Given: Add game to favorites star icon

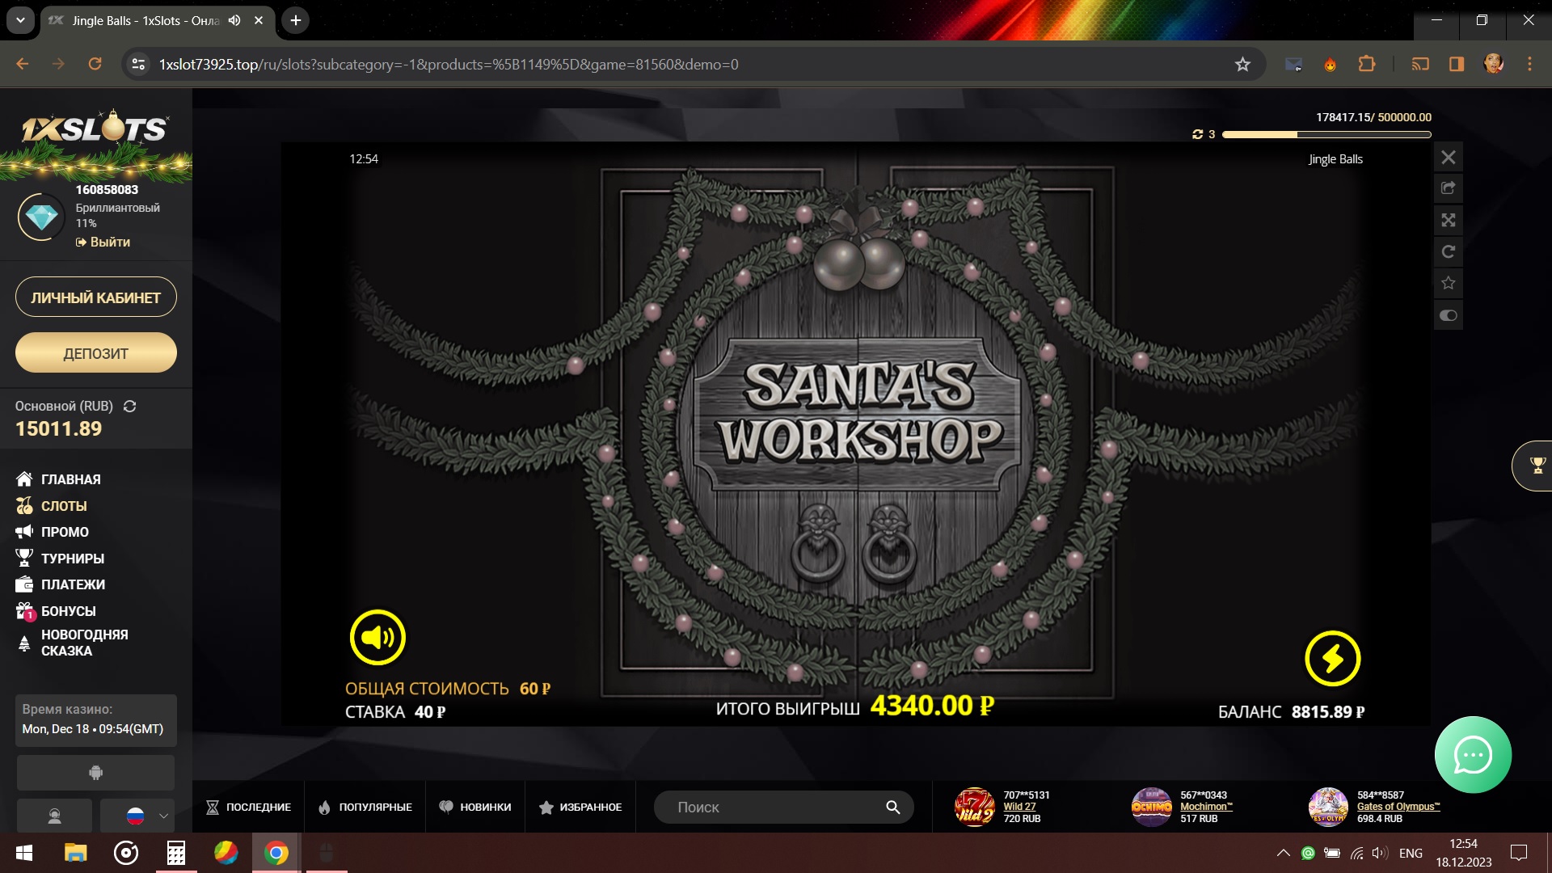Looking at the screenshot, I should [1449, 283].
